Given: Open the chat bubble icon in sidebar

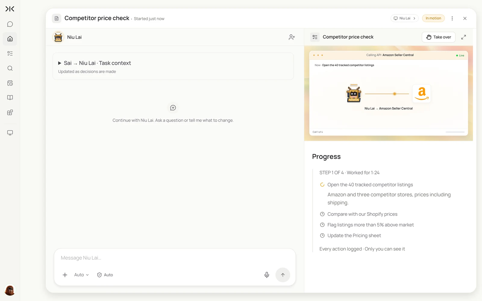Looking at the screenshot, I should point(10,24).
